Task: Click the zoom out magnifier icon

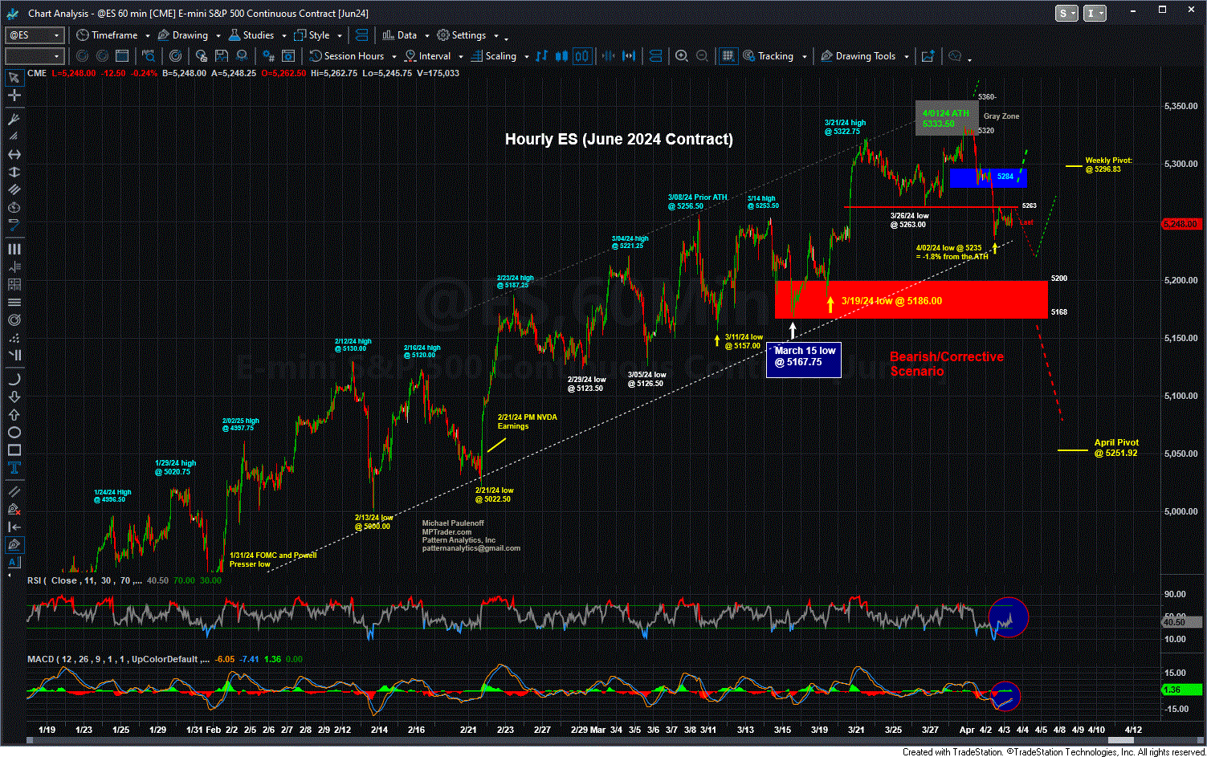Action: pyautogui.click(x=702, y=56)
